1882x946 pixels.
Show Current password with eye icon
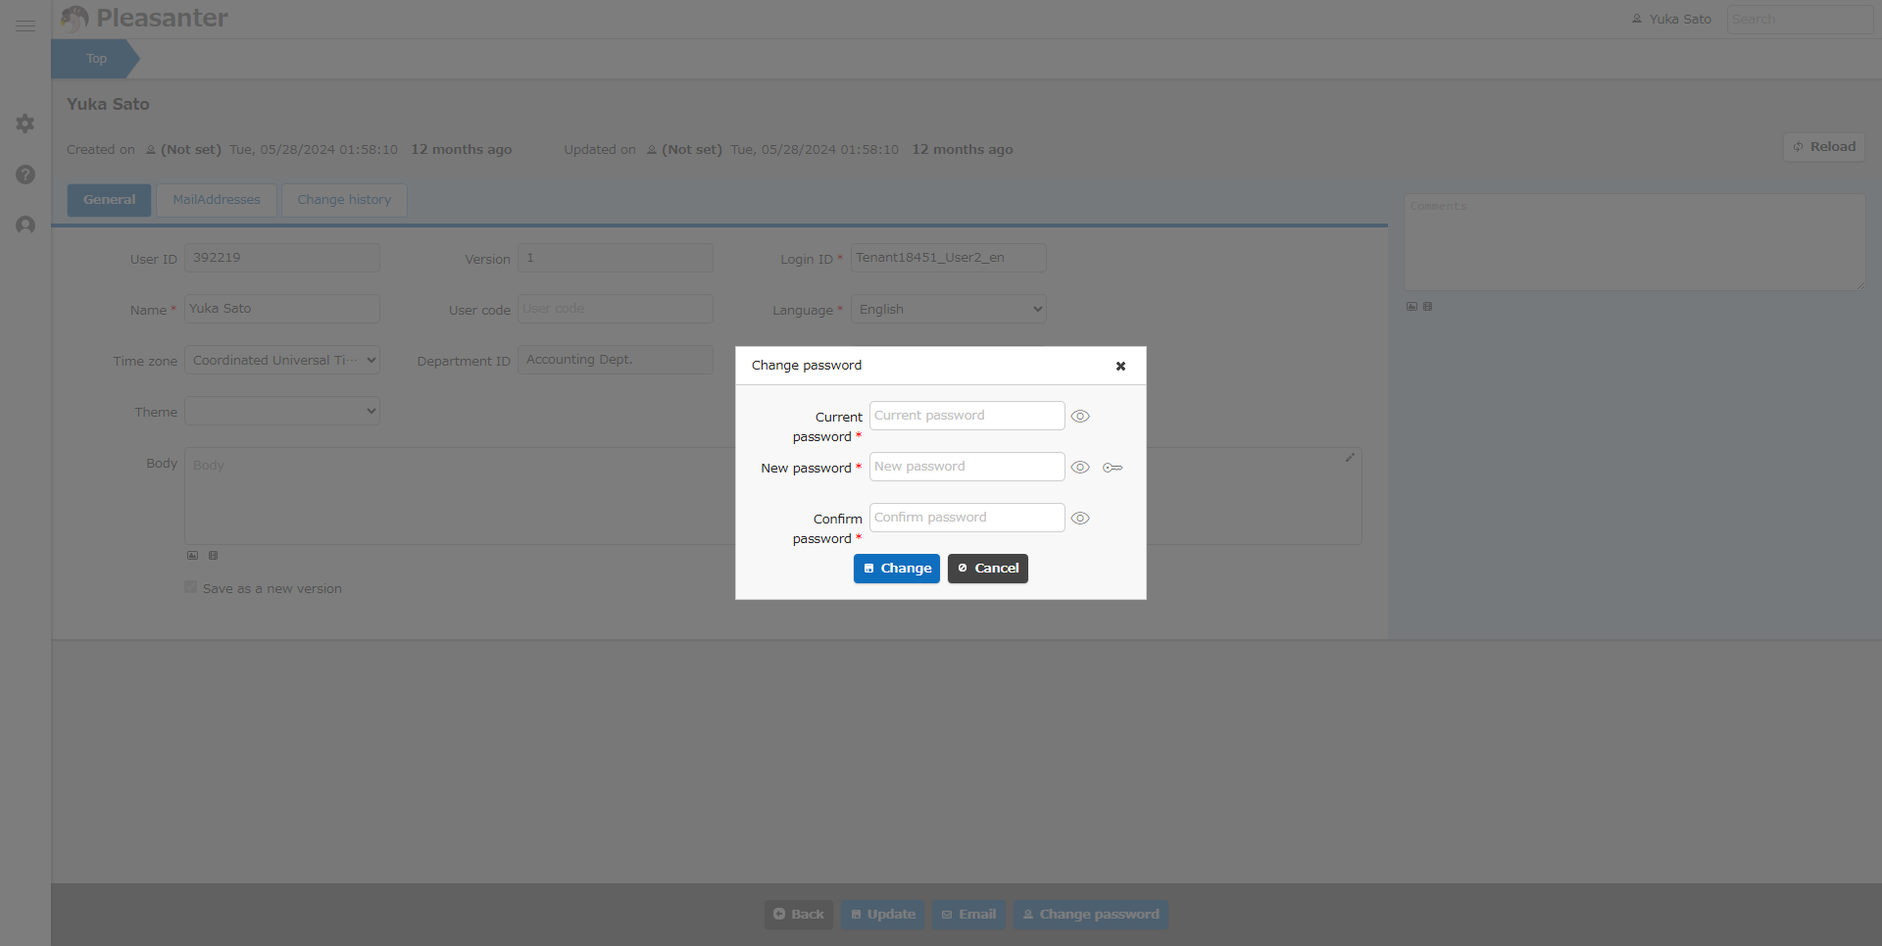(x=1080, y=417)
